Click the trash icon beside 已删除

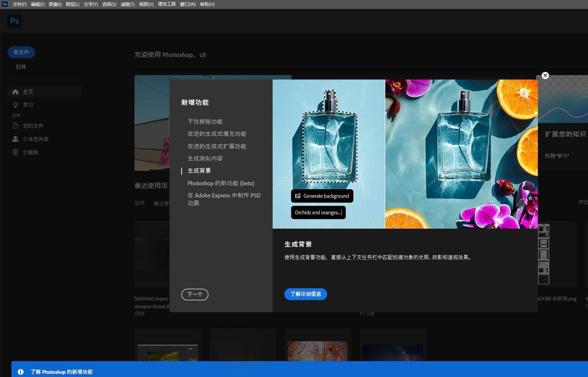click(x=15, y=152)
